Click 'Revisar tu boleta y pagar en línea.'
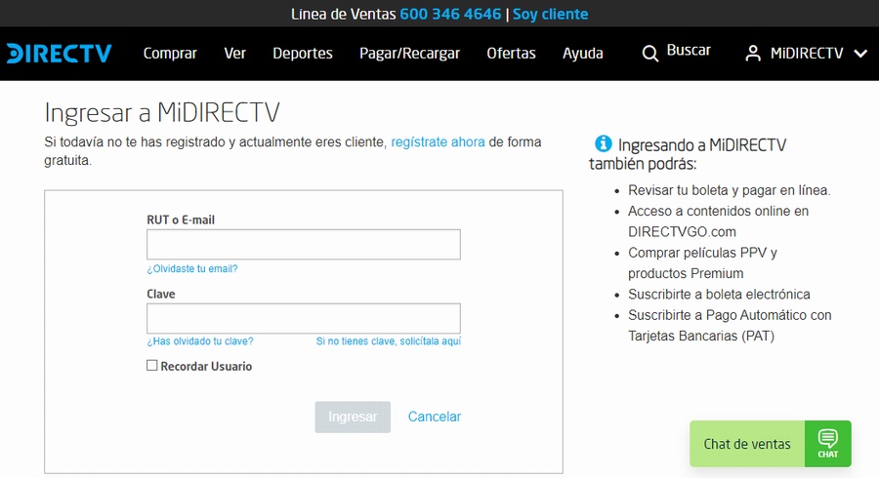Screen dimensions: 879x478 pos(730,190)
